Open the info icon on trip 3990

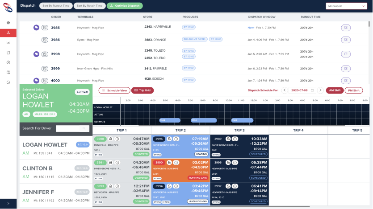tap(176, 163)
